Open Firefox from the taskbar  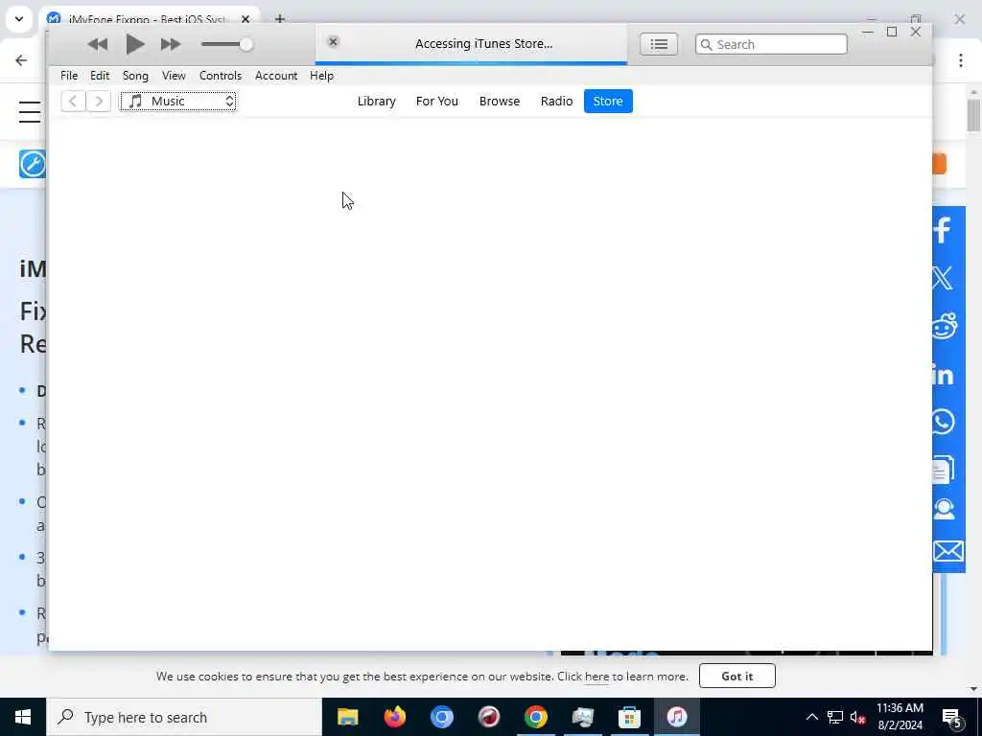coord(394,717)
